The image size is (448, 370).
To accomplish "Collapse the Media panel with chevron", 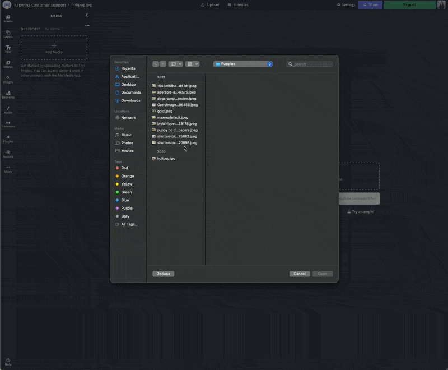I will pos(87,16).
